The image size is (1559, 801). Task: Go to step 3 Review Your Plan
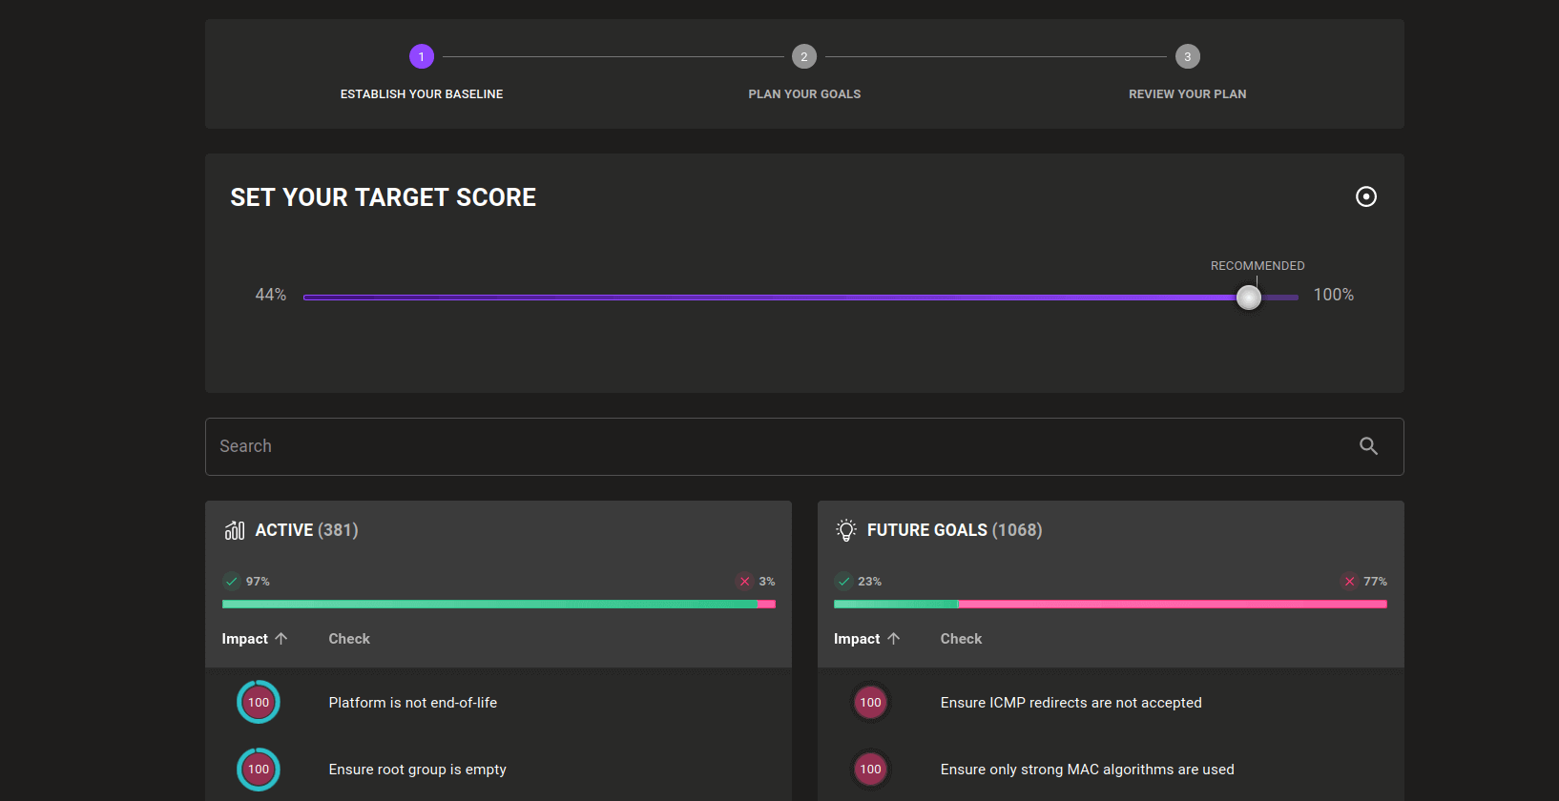pos(1187,57)
